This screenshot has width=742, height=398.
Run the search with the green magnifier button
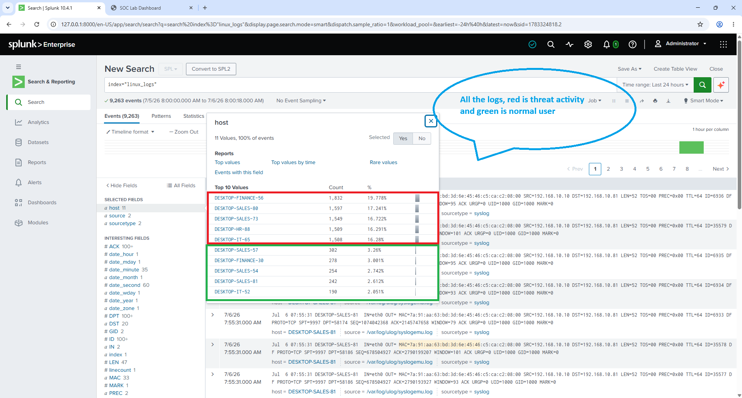point(703,85)
